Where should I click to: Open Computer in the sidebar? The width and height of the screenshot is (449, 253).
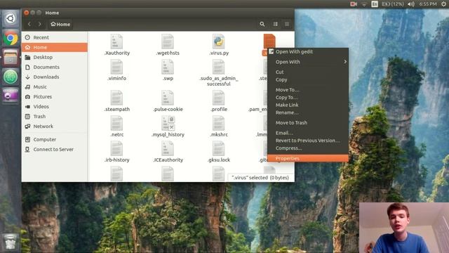(55, 139)
